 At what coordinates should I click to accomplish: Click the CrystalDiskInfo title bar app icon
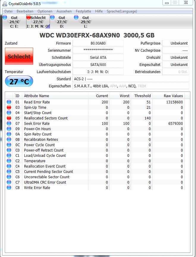[x=5, y=4]
